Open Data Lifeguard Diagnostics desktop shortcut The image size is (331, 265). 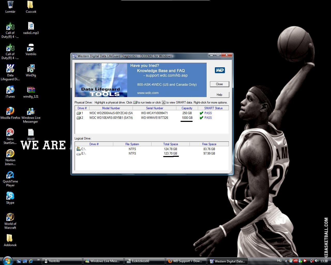click(x=10, y=72)
